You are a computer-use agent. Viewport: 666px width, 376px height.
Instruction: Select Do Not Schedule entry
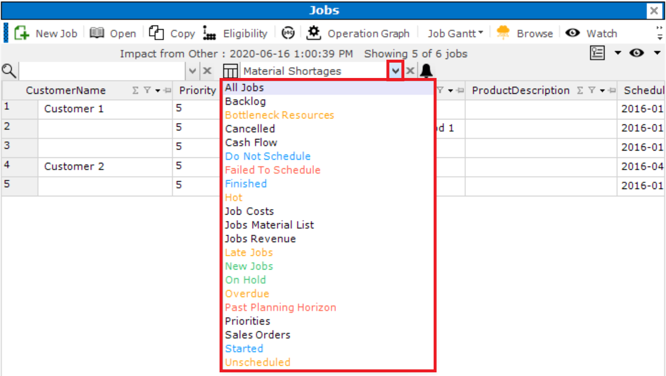[328, 156]
